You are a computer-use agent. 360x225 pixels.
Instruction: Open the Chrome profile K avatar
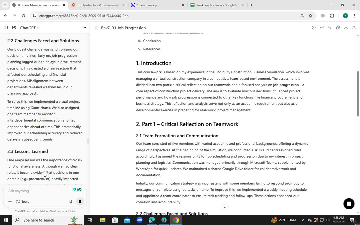[345, 16]
